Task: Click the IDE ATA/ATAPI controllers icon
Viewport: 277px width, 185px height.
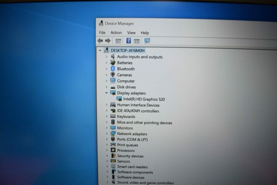Action: 113,111
